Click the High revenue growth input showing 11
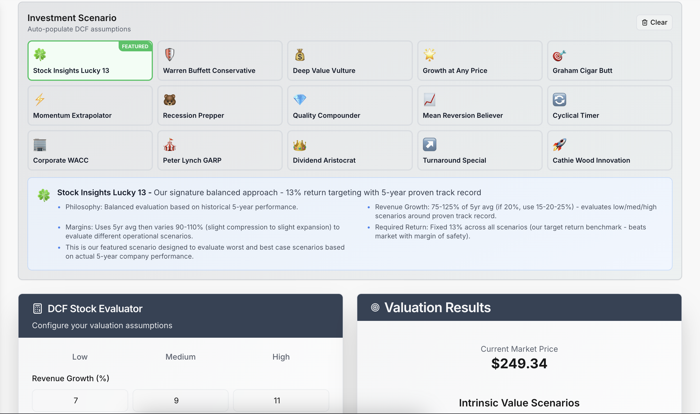Screen dimensions: 700x414 tap(281, 400)
